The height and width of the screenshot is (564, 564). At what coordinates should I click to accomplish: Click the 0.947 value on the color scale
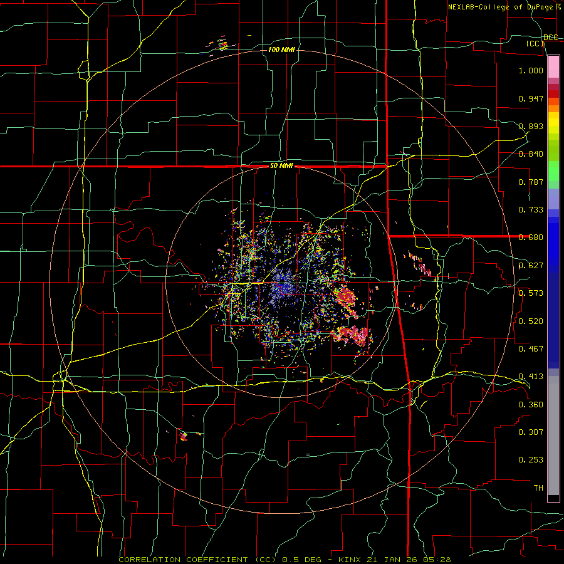(531, 98)
